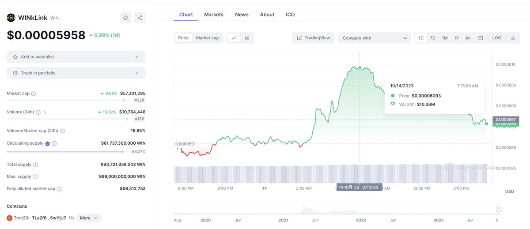Click the Tron20 contract address text
This screenshot has width=530, height=229.
49,218
